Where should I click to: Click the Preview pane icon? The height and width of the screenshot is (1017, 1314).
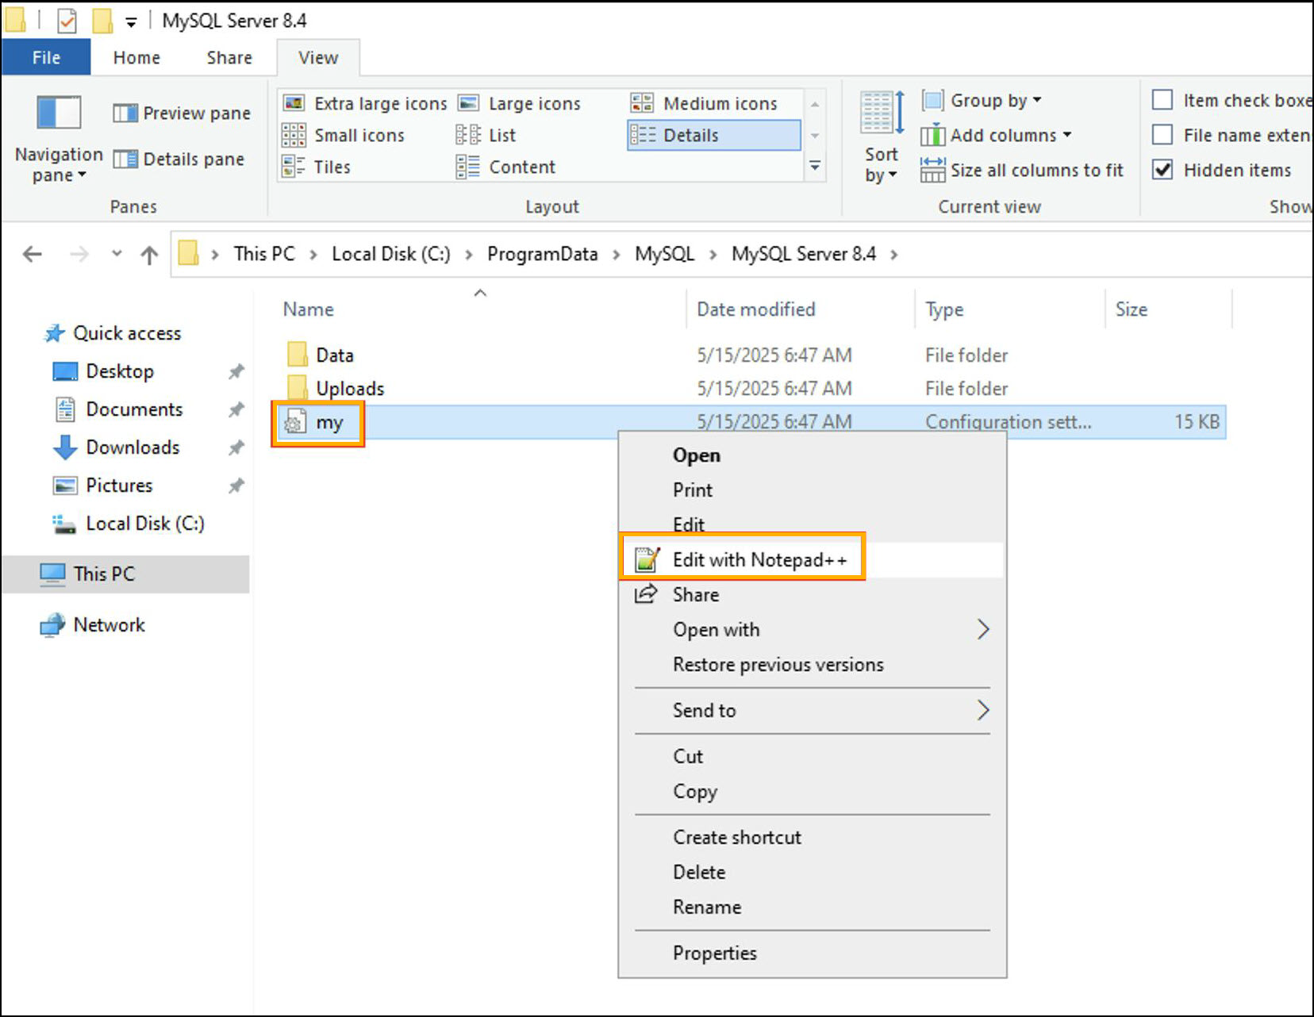coord(125,113)
